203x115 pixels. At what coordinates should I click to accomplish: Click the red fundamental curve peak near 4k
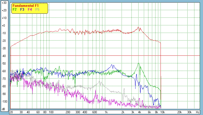point(138,27)
